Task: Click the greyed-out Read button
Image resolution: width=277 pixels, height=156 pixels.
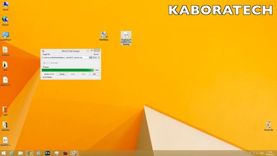Action: click(73, 74)
